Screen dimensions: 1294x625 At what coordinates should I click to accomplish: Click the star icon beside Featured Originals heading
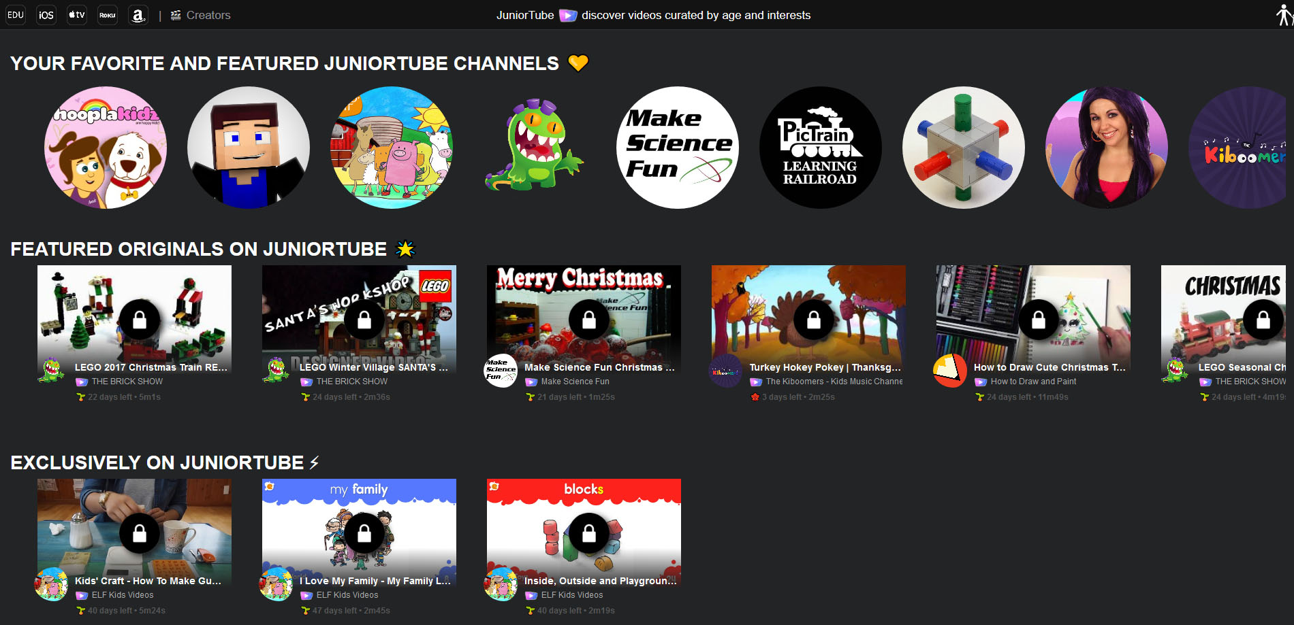405,249
